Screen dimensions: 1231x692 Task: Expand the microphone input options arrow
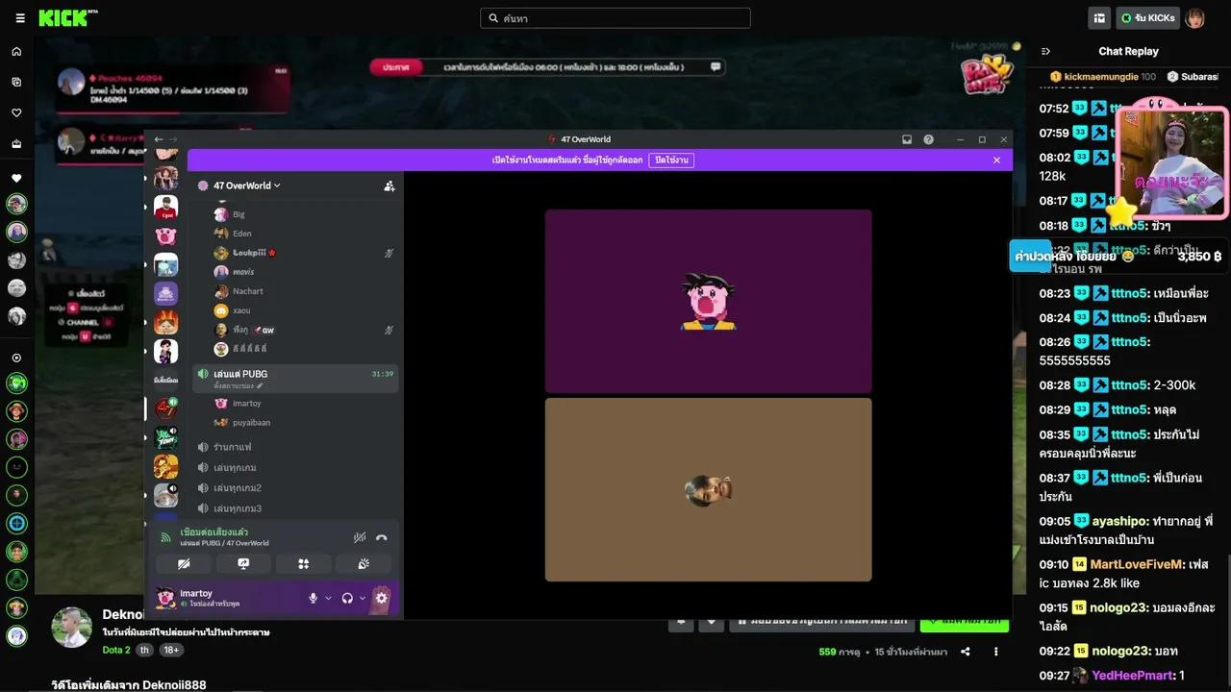328,598
